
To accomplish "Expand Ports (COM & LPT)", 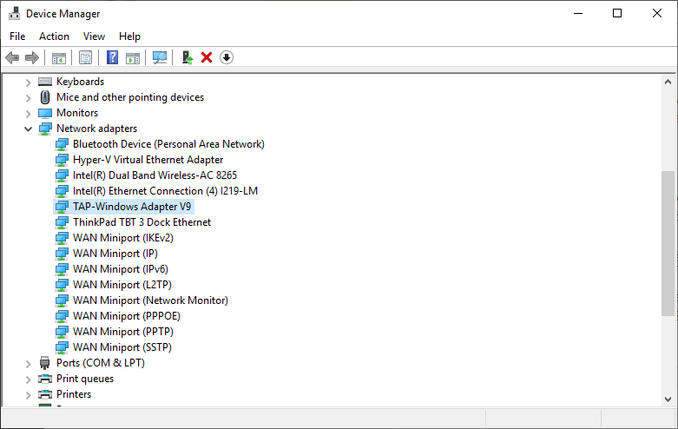I will (28, 364).
